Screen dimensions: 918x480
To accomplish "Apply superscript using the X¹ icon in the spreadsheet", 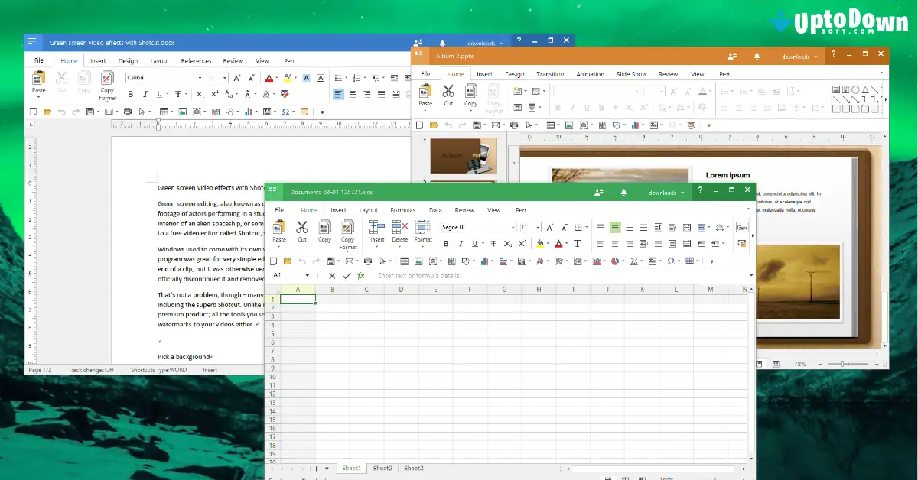I will 522,244.
